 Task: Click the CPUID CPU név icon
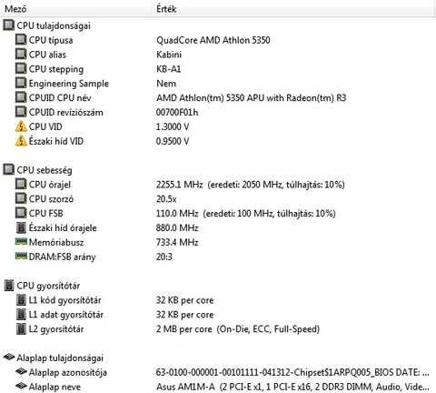pos(21,97)
